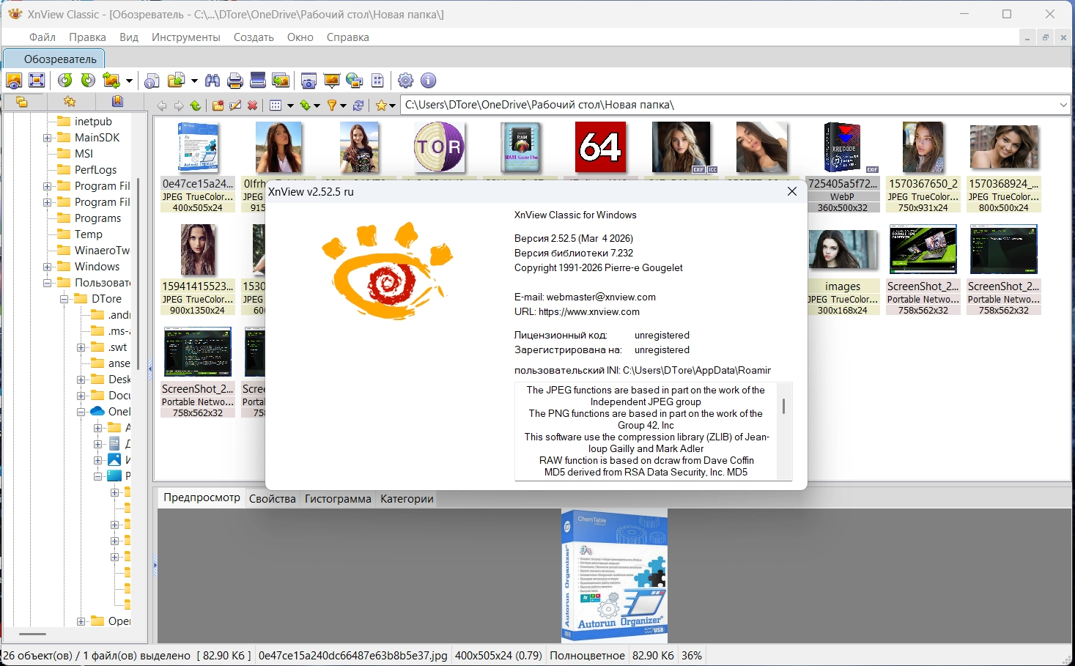The width and height of the screenshot is (1075, 666).
Task: Print using the printer icon
Action: pyautogui.click(x=235, y=81)
